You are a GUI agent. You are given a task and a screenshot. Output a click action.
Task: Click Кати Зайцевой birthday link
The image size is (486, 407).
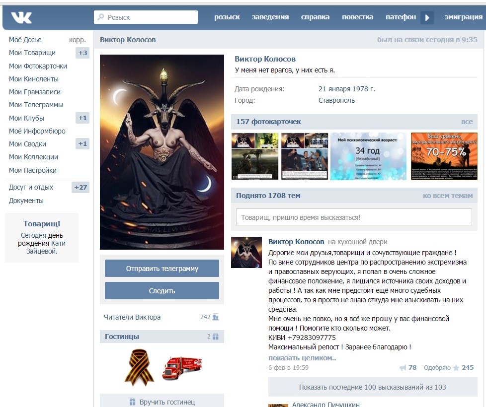point(46,247)
